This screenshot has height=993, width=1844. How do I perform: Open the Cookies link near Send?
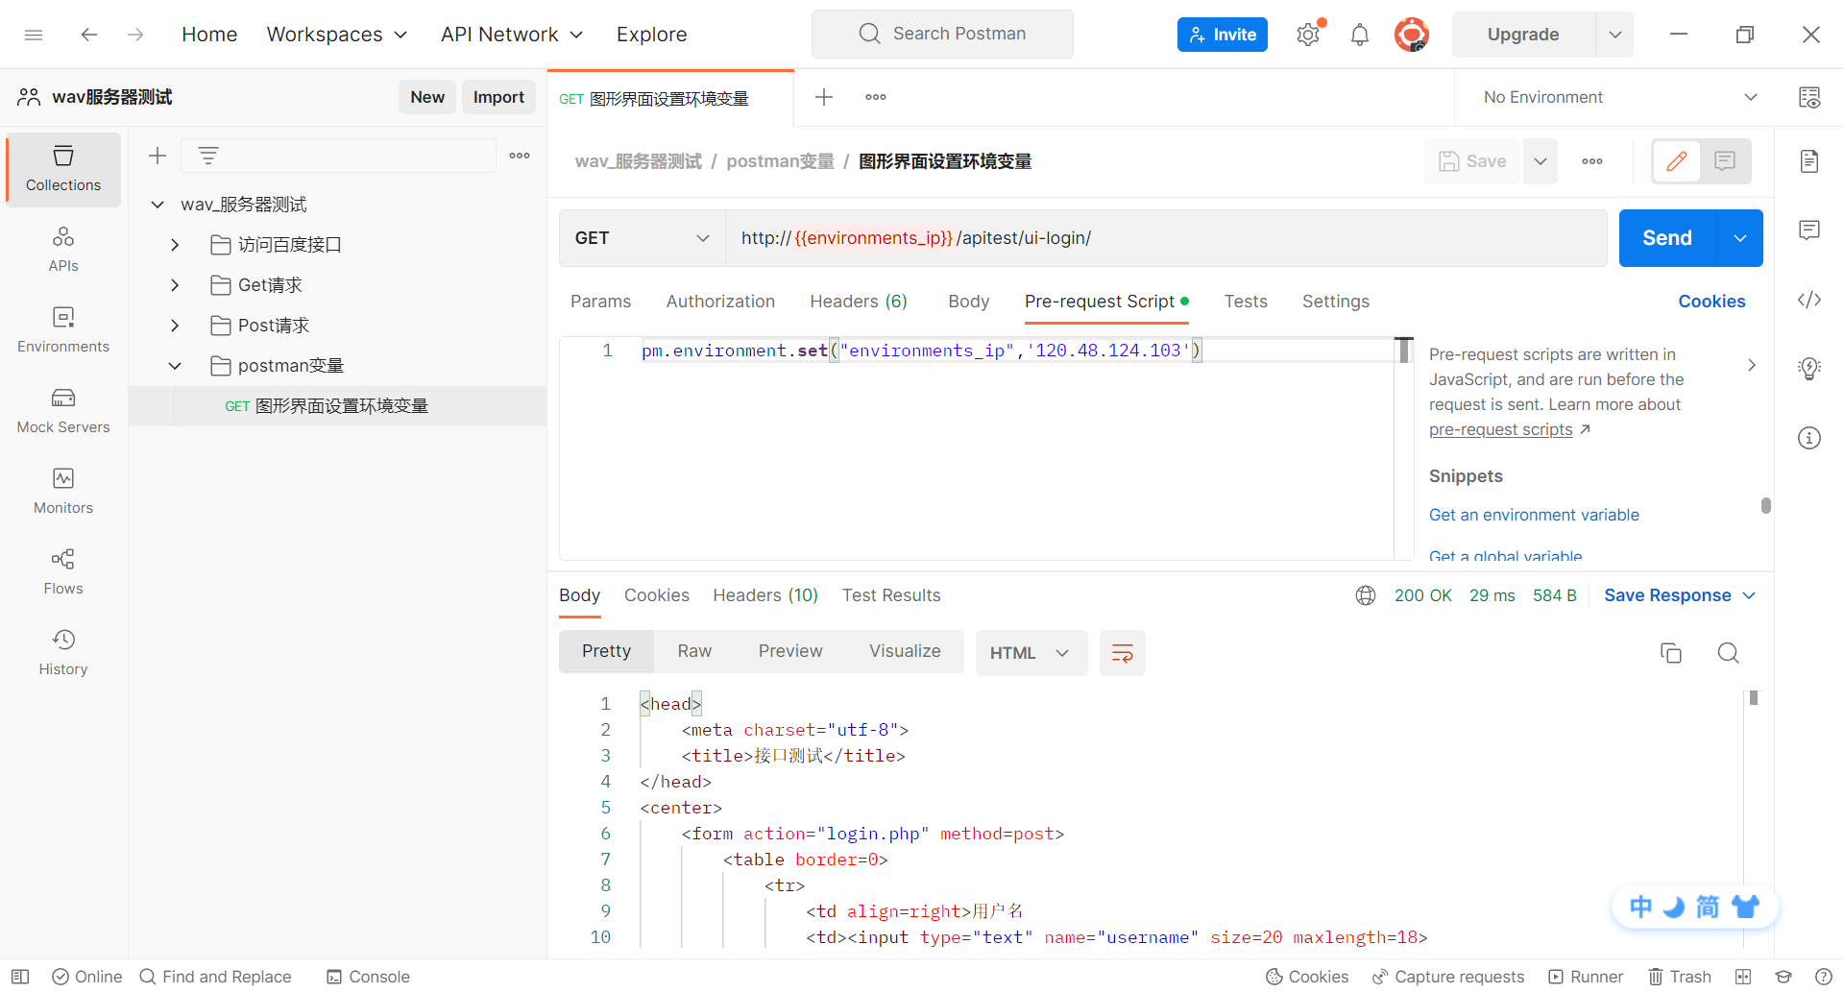pos(1711,302)
